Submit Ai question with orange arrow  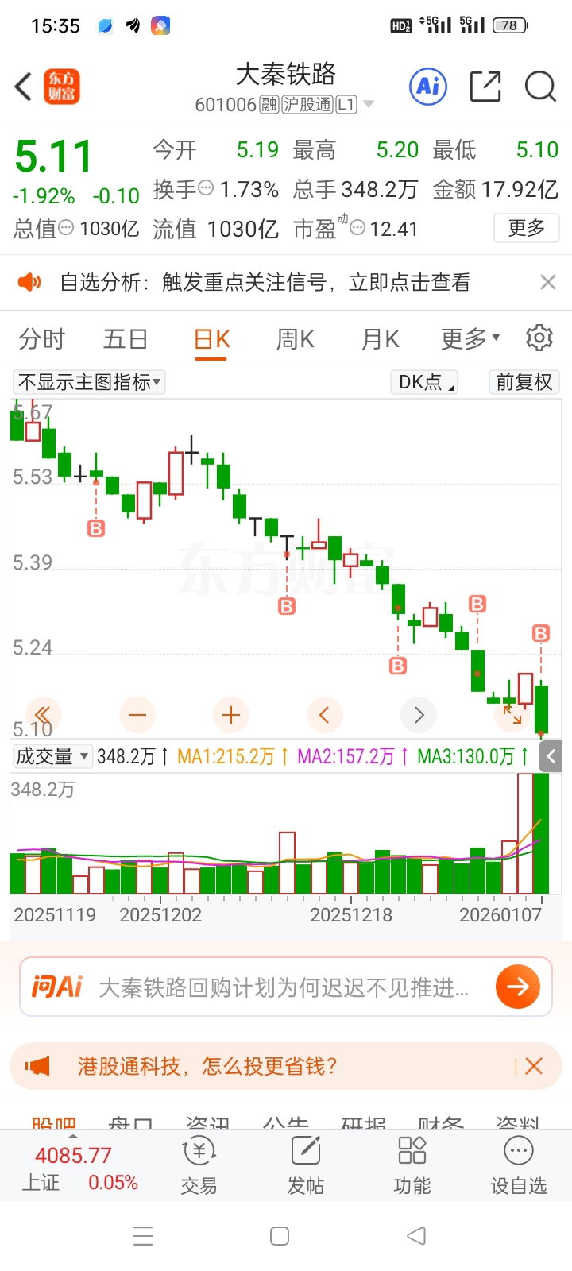pos(518,987)
